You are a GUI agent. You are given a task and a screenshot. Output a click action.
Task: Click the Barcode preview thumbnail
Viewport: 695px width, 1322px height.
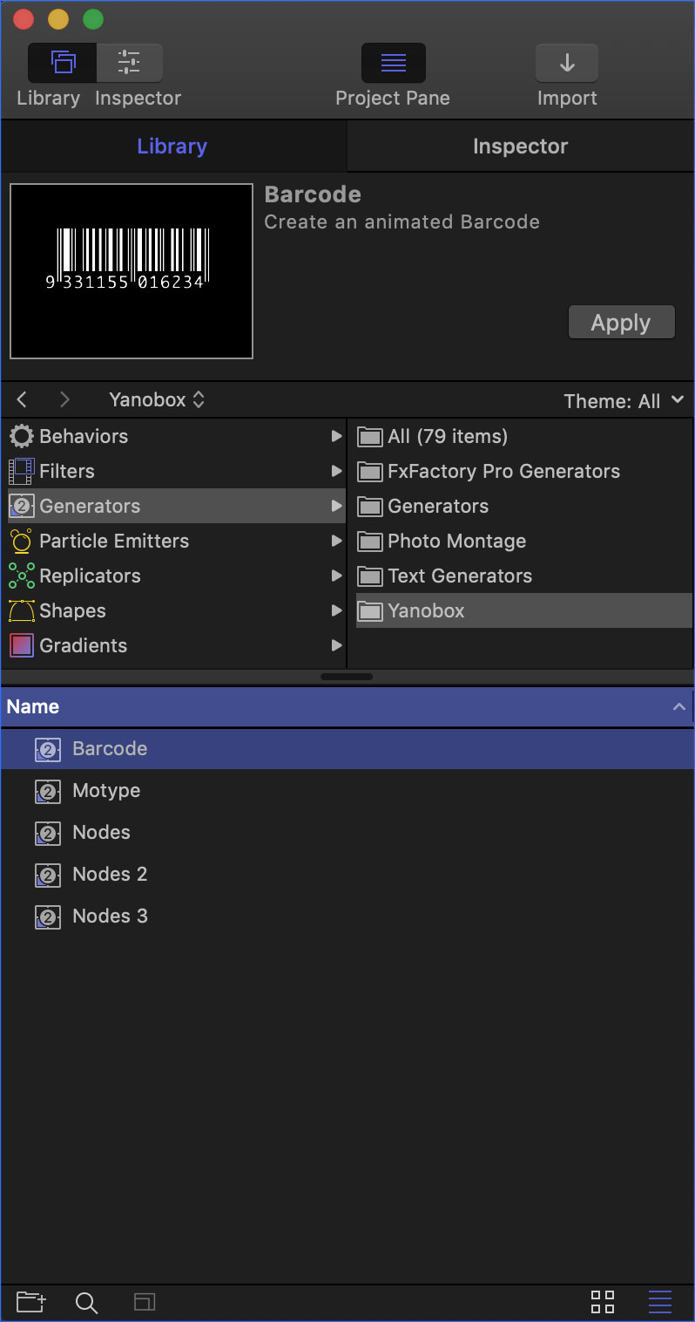(132, 271)
